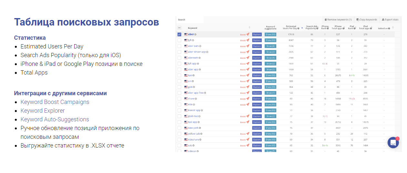Viewport: 407px width, 173px height.
Task: Uncheck the uber row checkbox
Action: (x=179, y=35)
